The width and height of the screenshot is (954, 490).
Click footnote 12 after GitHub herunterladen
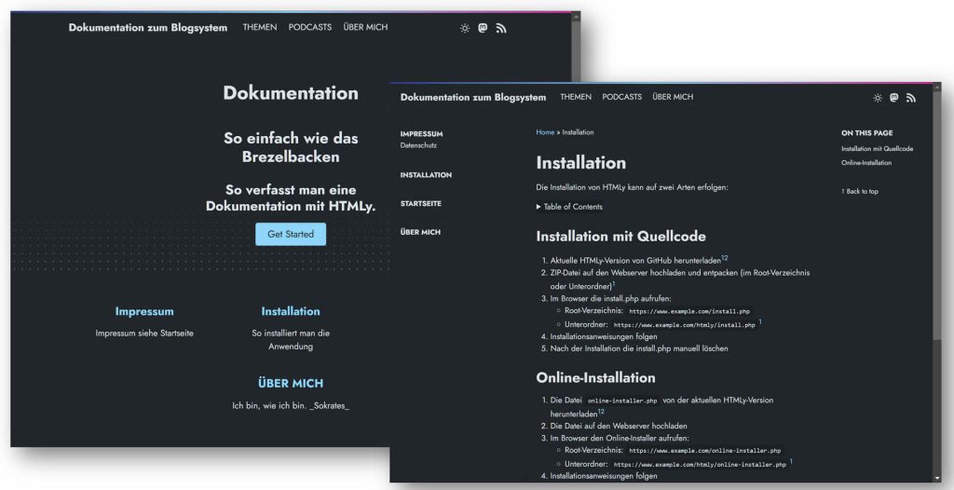click(725, 258)
